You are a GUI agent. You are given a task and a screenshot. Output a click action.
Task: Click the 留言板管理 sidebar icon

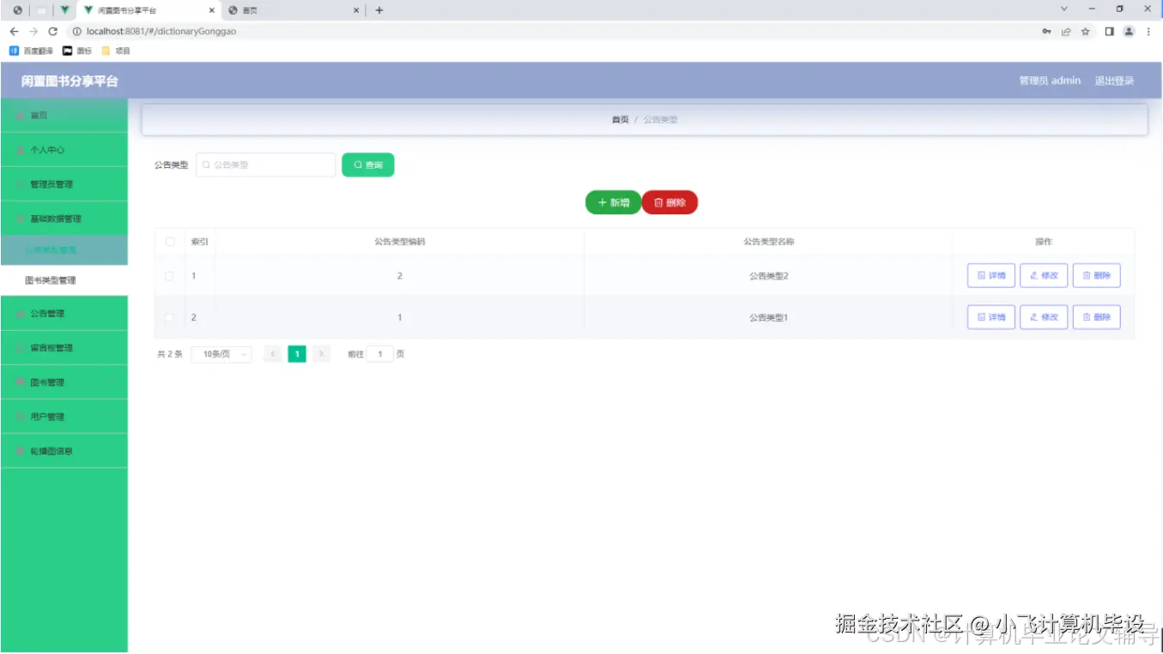pyautogui.click(x=20, y=348)
